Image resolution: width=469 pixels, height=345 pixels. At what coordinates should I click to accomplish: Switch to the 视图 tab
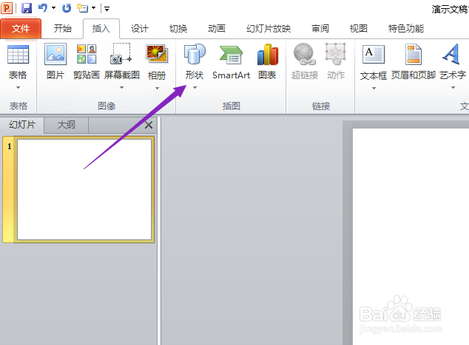[x=359, y=29]
